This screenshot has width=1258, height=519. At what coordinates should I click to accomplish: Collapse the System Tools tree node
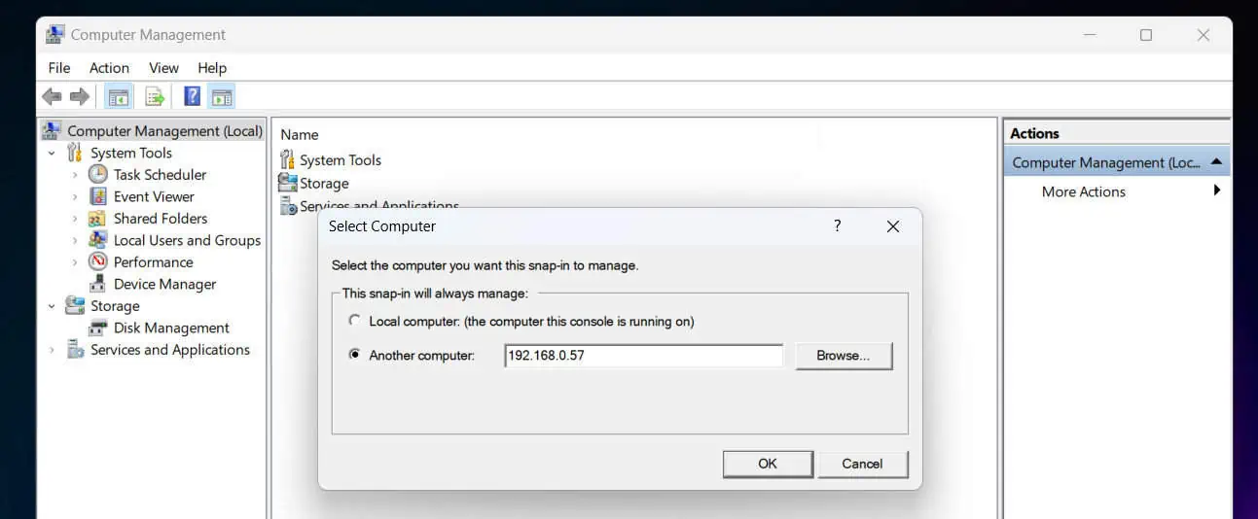click(x=52, y=153)
